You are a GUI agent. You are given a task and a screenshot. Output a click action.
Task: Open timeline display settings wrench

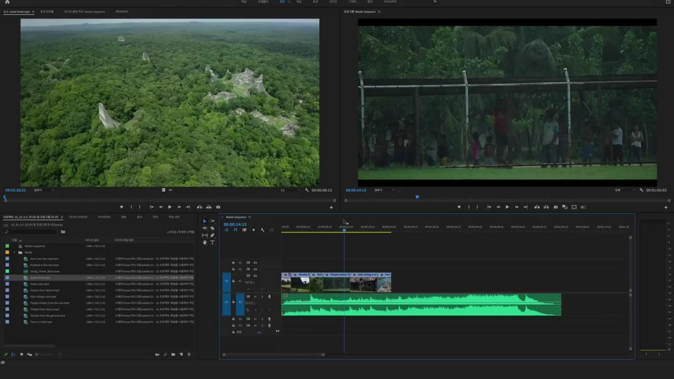pos(263,230)
